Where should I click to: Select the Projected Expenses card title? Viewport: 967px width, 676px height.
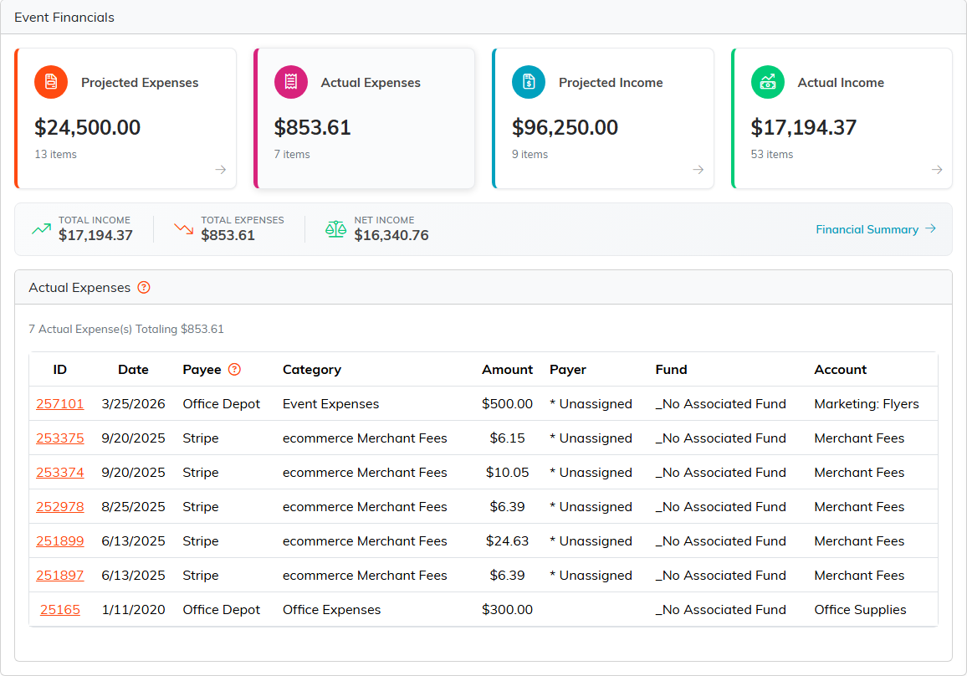(x=140, y=83)
